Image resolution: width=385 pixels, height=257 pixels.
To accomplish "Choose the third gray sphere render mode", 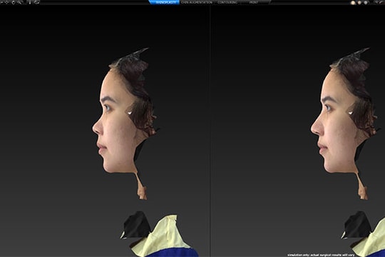I will click(366, 2).
